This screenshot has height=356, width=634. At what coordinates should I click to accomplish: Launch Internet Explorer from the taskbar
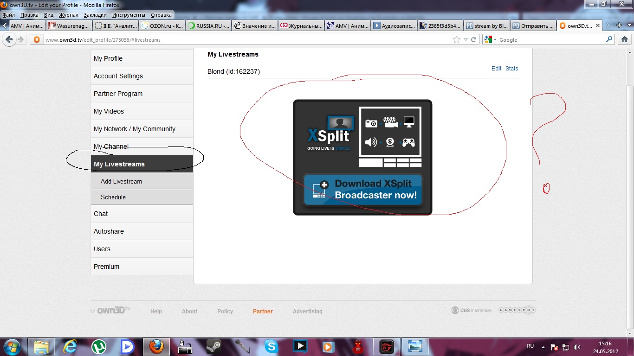[x=70, y=346]
